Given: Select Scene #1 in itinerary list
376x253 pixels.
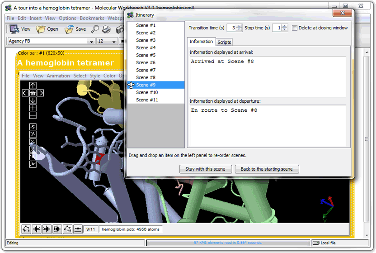Looking at the screenshot, I should pyautogui.click(x=156, y=25).
